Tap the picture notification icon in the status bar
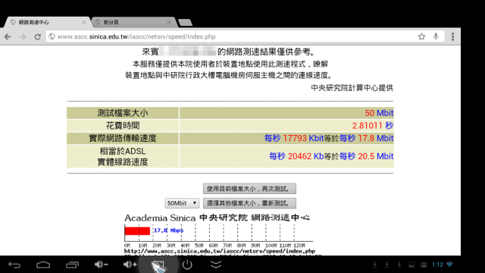The height and width of the screenshot is (273, 485). (x=411, y=265)
